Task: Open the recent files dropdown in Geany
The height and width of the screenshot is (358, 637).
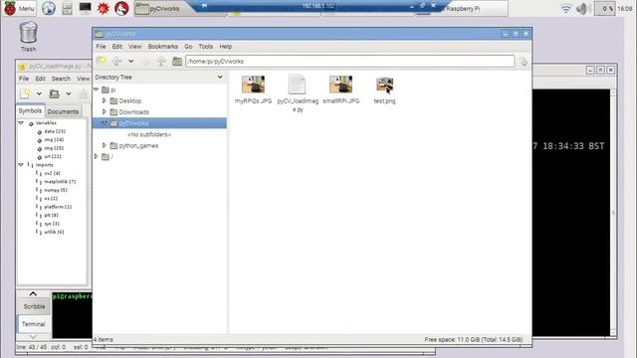Action: click(69, 93)
